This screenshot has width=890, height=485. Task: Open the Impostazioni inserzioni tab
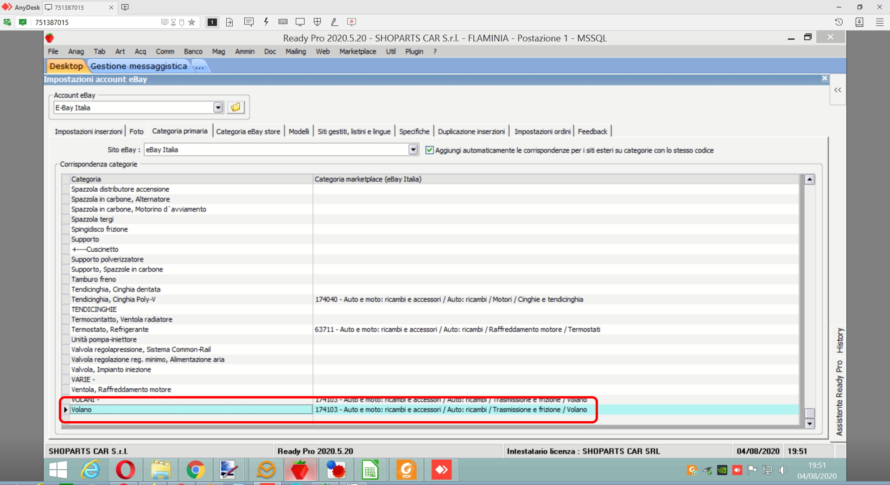(x=89, y=131)
